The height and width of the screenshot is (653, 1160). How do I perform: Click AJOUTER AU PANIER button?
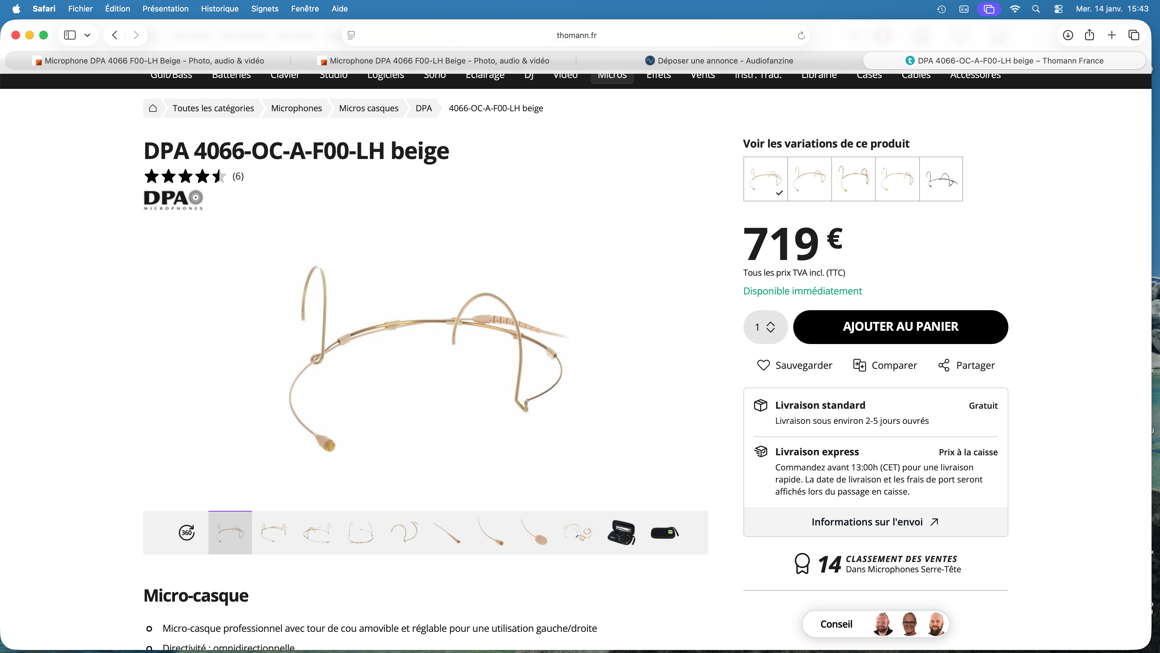(901, 327)
